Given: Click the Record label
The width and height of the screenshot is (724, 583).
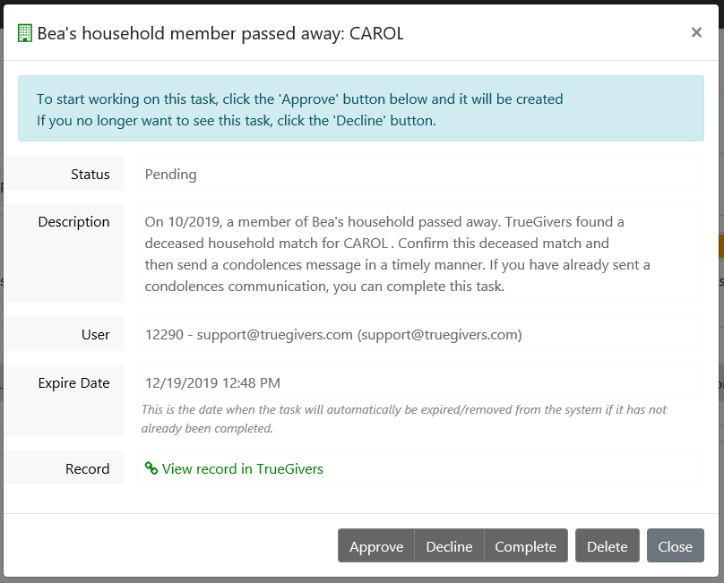Looking at the screenshot, I should [x=87, y=468].
